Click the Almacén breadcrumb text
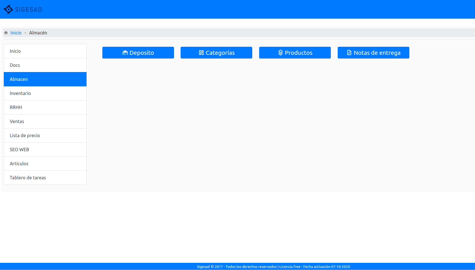 point(38,33)
